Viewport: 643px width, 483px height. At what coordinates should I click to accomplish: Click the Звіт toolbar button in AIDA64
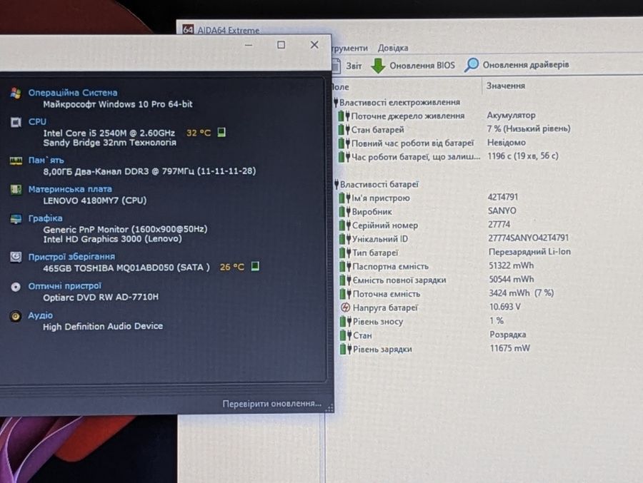point(347,66)
